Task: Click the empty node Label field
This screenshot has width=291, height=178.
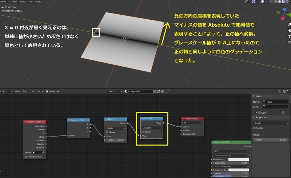Action: 275,107
